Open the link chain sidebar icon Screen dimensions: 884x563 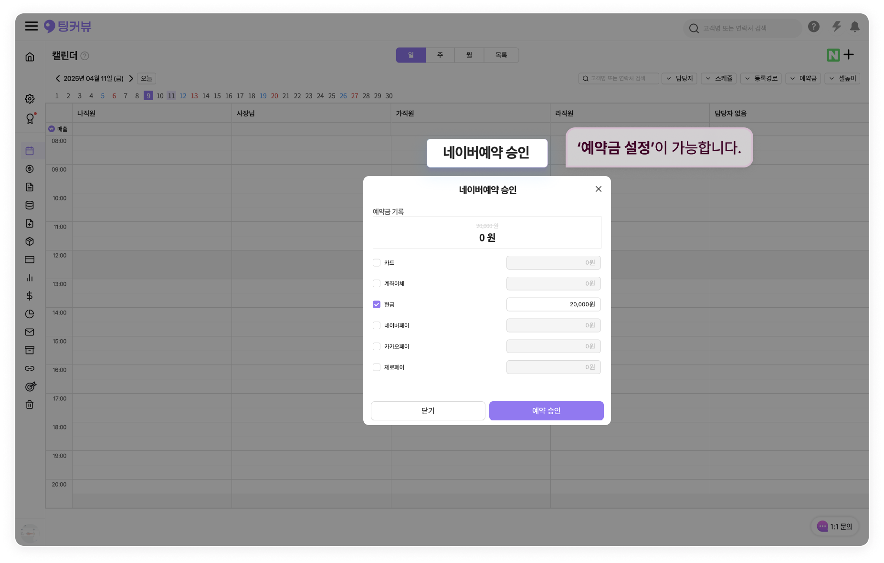click(30, 368)
